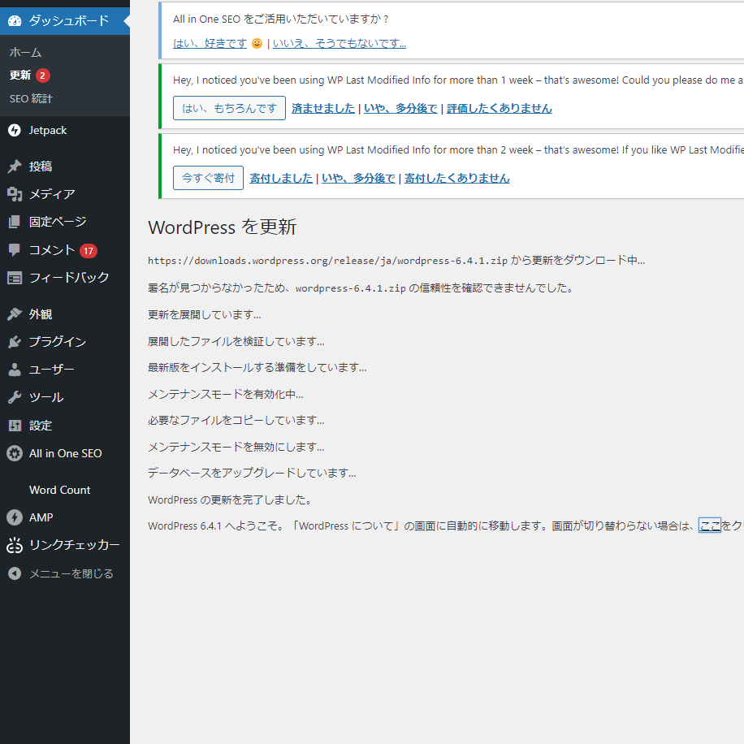
Task: Click the pushpin icon beside 投稿
Action: click(x=15, y=167)
